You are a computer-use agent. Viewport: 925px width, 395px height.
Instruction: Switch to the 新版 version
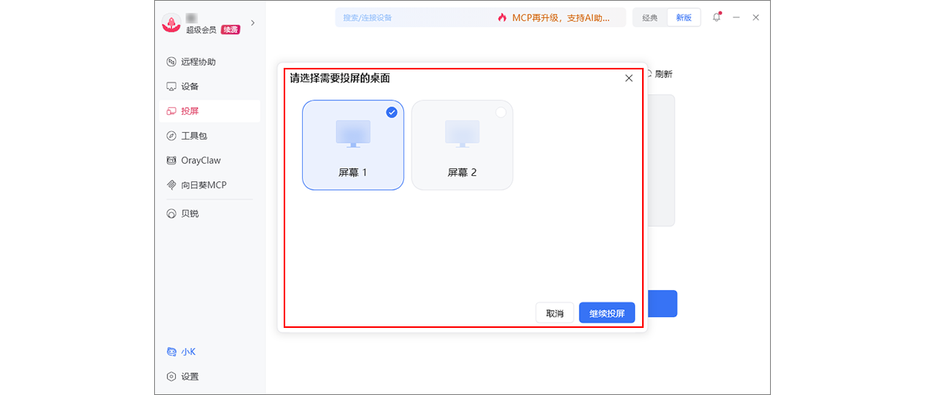(x=684, y=18)
